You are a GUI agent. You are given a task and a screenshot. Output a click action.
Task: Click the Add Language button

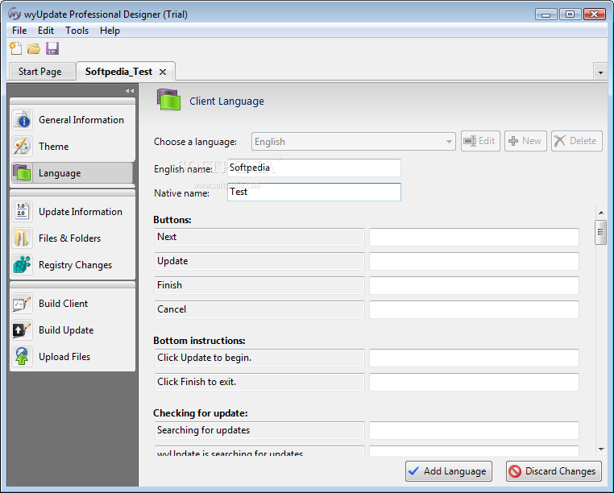[448, 471]
